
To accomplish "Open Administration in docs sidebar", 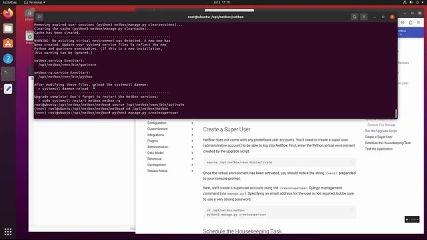I will [x=157, y=147].
